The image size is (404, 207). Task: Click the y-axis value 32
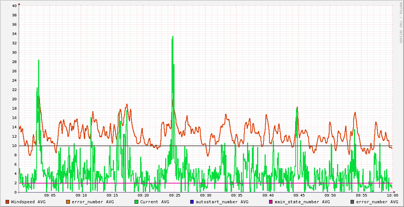(15, 43)
